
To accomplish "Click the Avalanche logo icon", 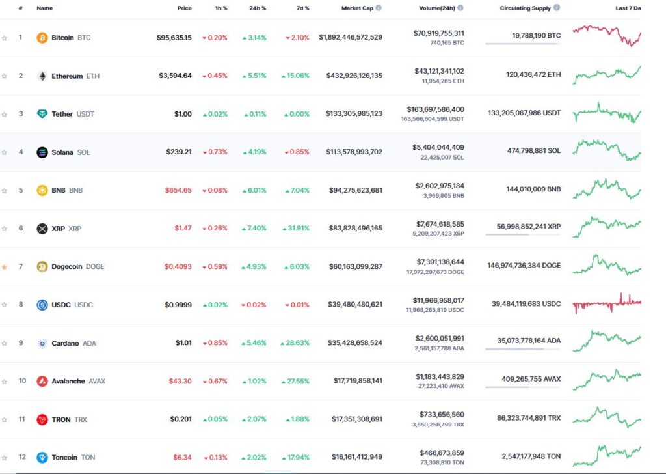I will [x=42, y=382].
